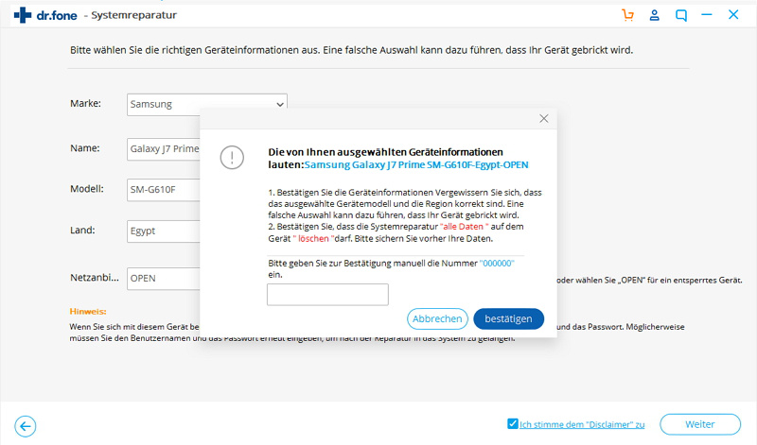Close the dr.fone window
757x445 pixels.
733,15
